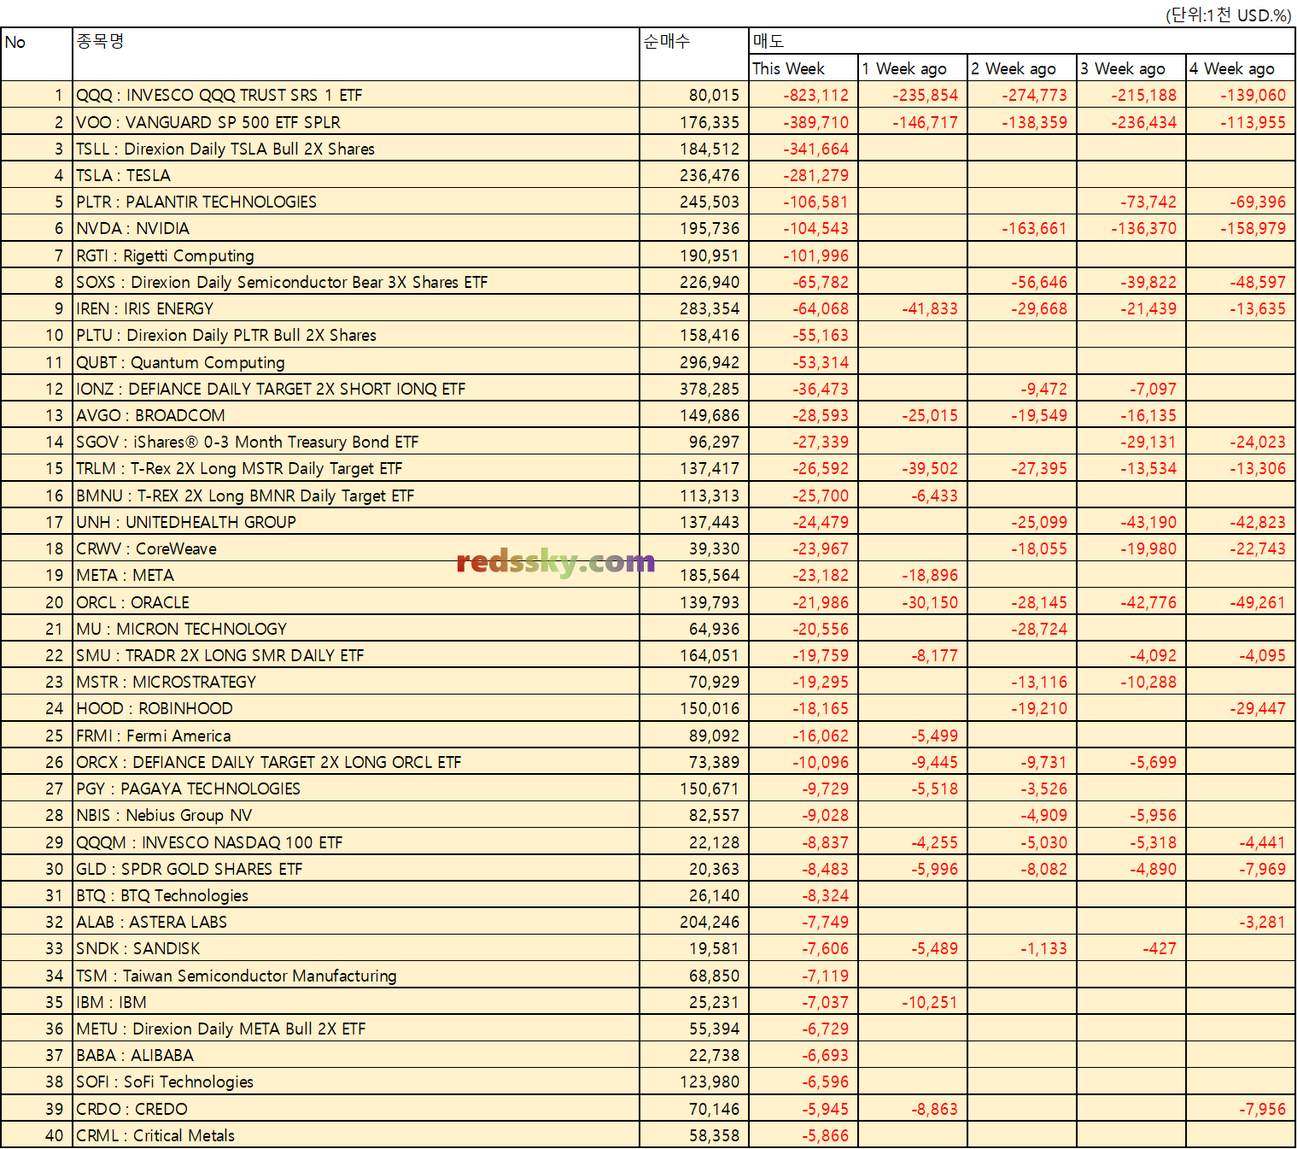
Task: Select QQQ this-week value -823,112
Action: click(x=816, y=95)
